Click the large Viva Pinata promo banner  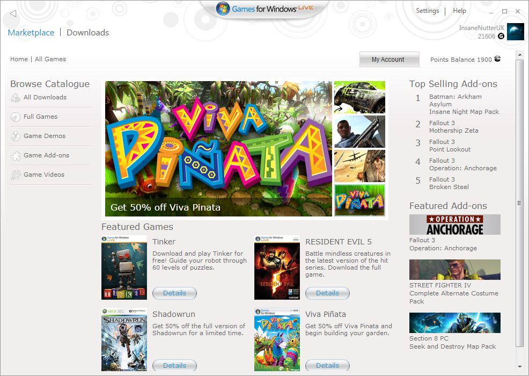tap(218, 149)
